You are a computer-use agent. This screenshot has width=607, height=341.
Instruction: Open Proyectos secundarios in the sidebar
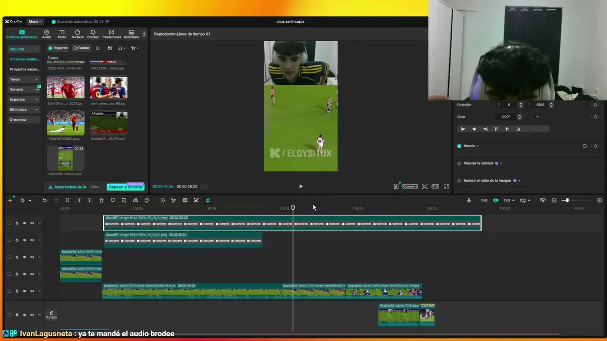click(x=25, y=69)
